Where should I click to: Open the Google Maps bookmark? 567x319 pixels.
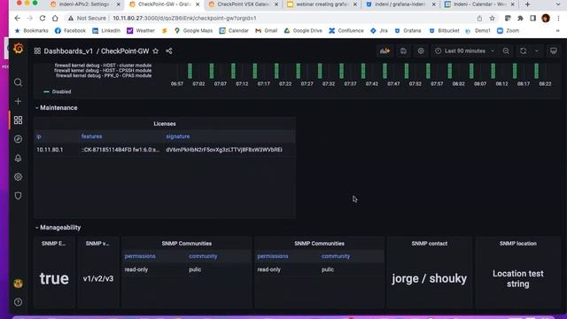(194, 31)
